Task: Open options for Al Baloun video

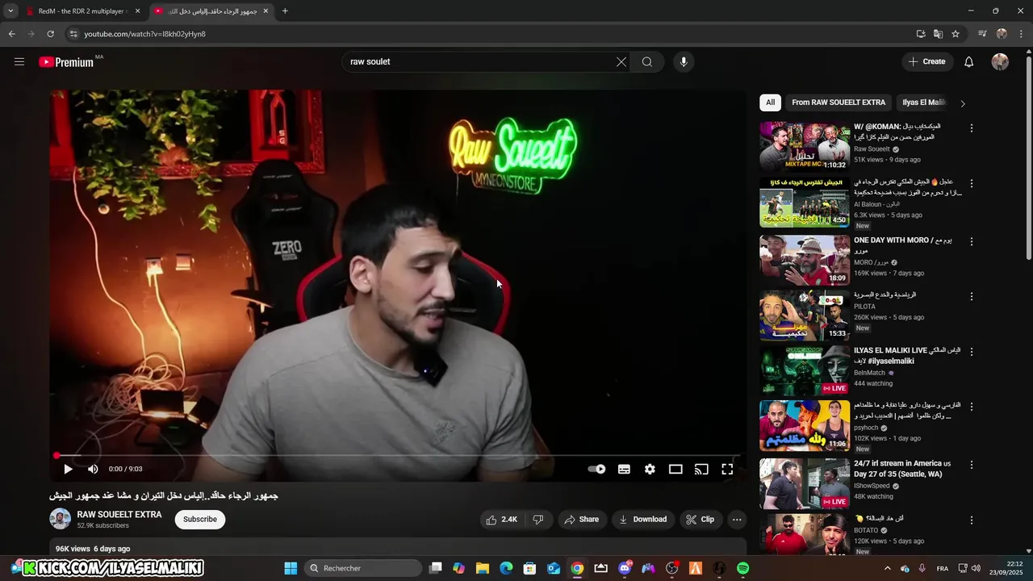Action: pyautogui.click(x=972, y=184)
